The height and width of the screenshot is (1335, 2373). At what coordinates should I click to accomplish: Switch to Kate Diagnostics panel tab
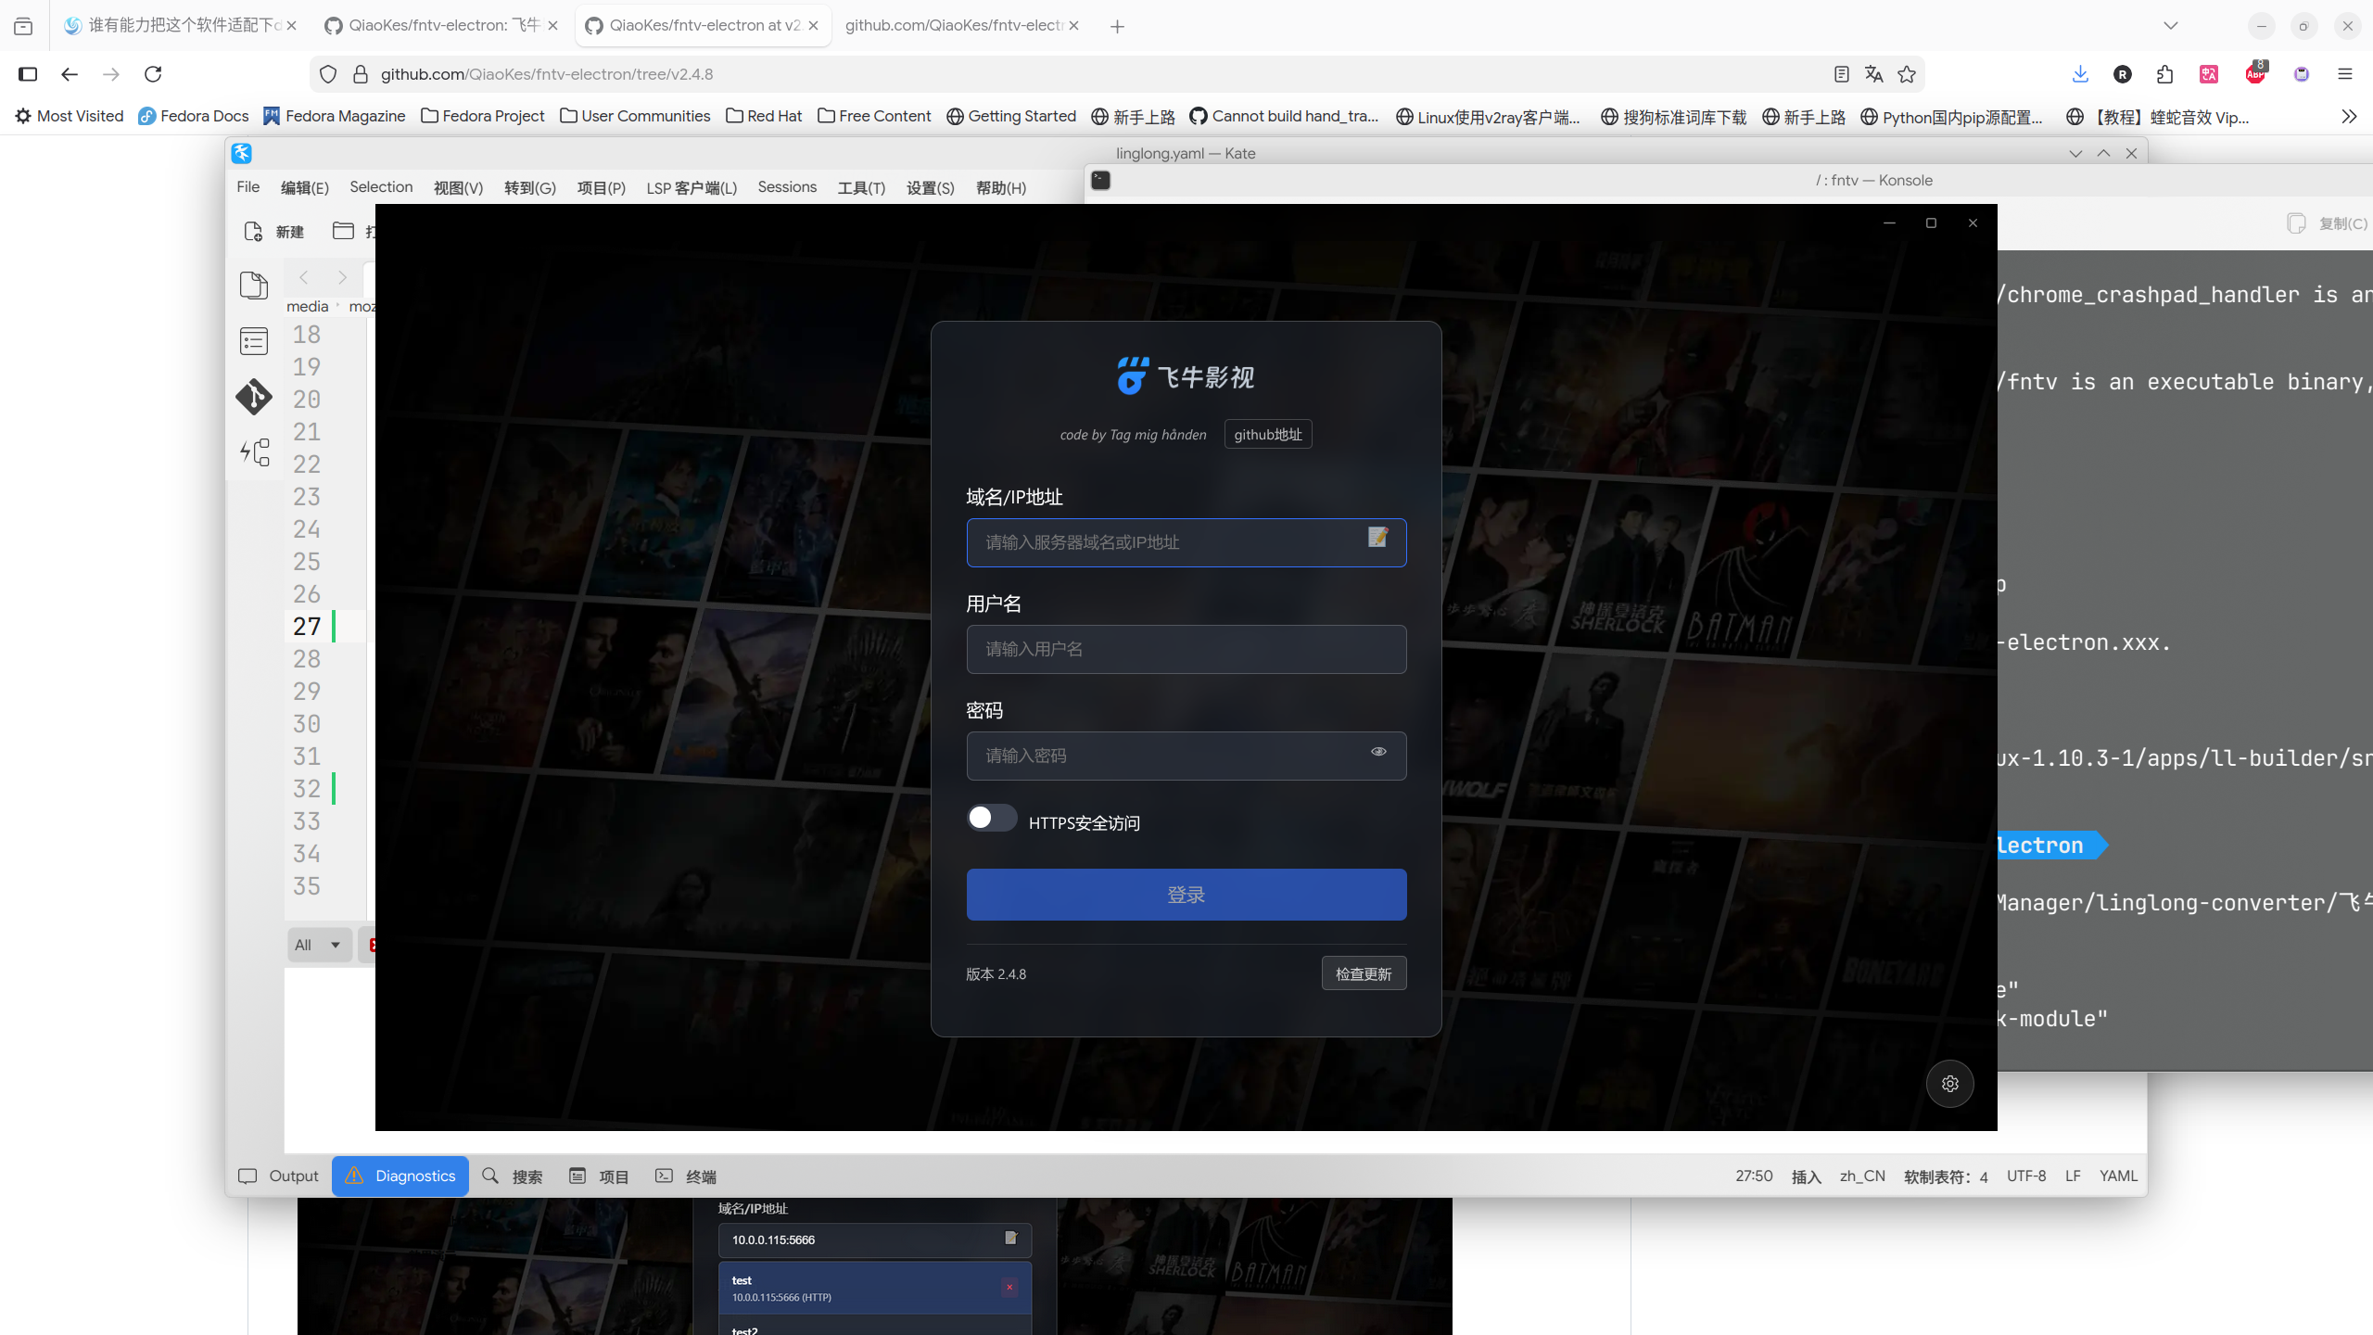(x=400, y=1176)
